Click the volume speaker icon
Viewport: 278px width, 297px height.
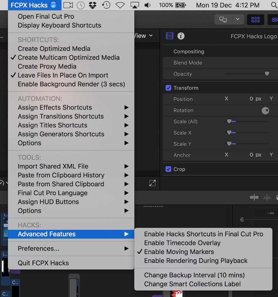pos(148,5)
